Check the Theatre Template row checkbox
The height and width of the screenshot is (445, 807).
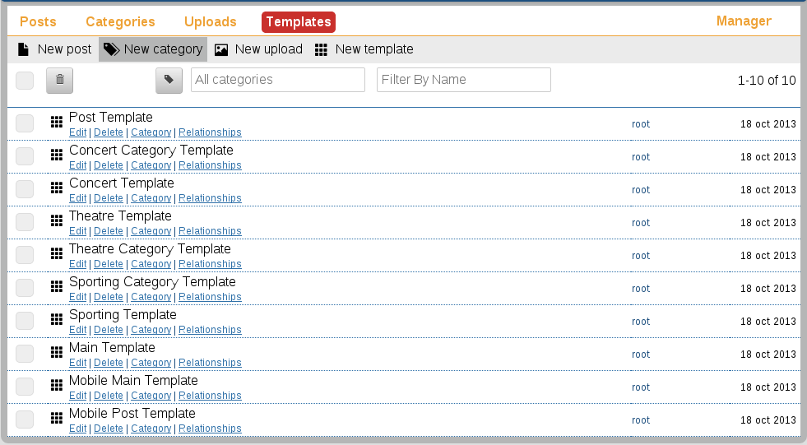tap(25, 222)
